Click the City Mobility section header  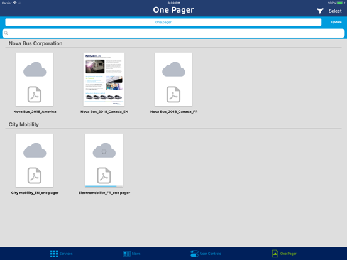(24, 124)
